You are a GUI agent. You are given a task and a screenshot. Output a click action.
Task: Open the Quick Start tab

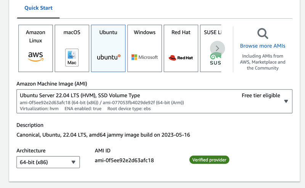click(x=39, y=8)
